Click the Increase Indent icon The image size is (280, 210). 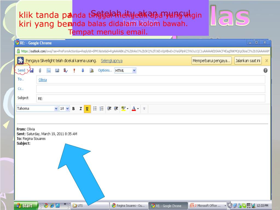pos(116,109)
